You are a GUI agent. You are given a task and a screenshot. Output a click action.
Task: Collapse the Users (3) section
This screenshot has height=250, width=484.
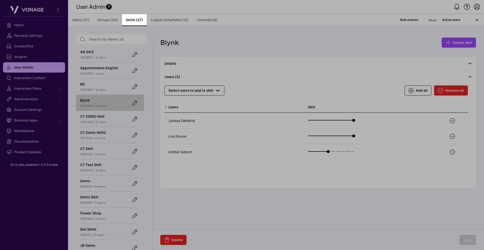click(470, 77)
